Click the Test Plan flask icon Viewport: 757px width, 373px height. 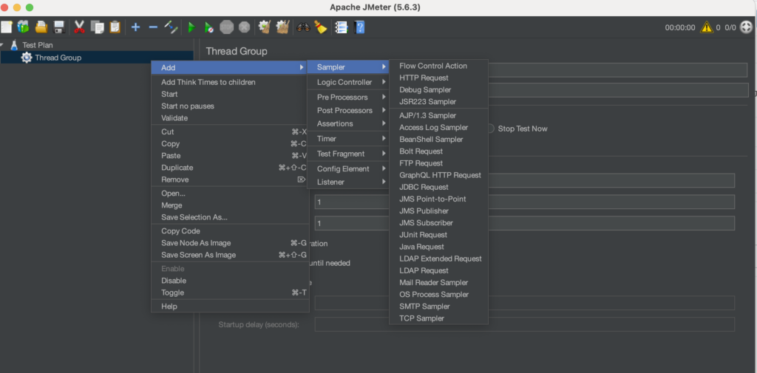coord(14,45)
